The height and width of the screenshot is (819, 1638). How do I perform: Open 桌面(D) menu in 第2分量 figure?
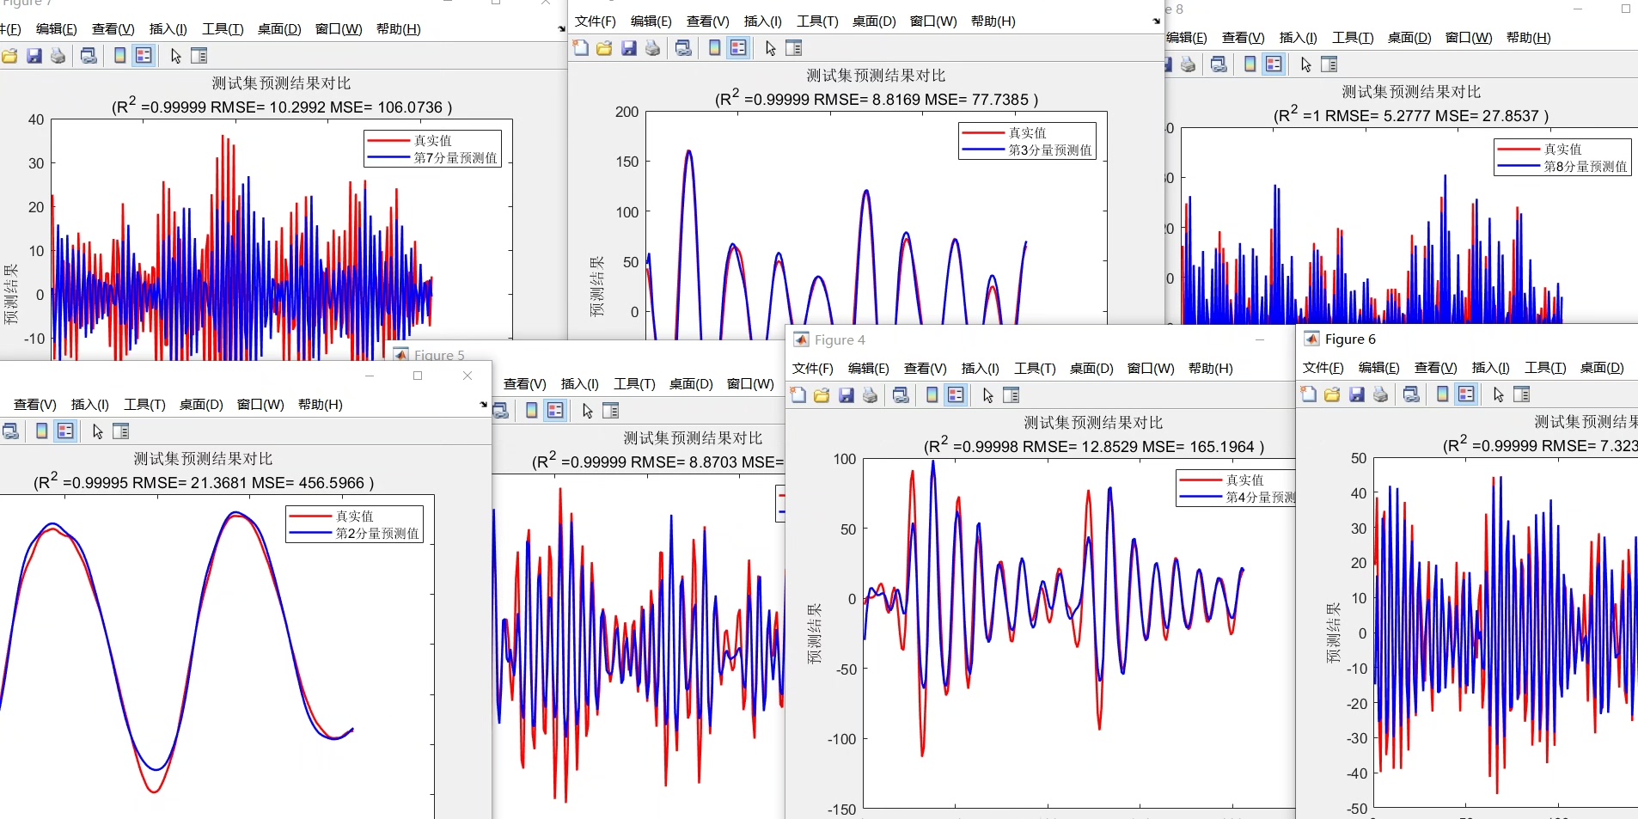(x=201, y=405)
